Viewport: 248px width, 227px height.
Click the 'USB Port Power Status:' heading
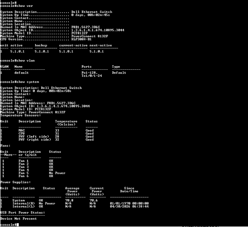[22, 212]
